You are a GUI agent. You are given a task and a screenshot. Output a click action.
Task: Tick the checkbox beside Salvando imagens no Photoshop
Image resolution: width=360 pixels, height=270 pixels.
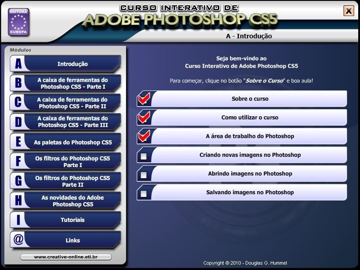[144, 194]
